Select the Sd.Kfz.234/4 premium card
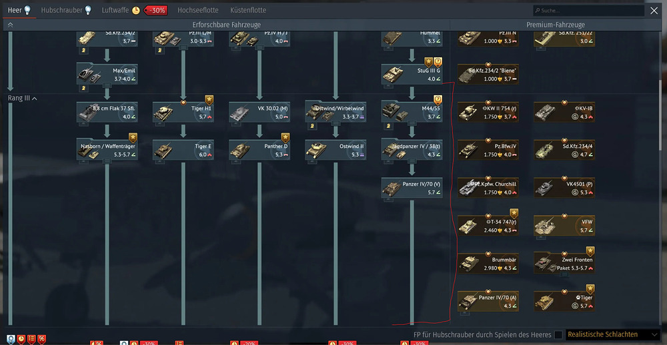The width and height of the screenshot is (667, 345). tap(564, 150)
